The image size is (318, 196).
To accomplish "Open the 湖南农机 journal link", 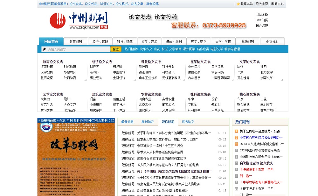I will [168, 105].
